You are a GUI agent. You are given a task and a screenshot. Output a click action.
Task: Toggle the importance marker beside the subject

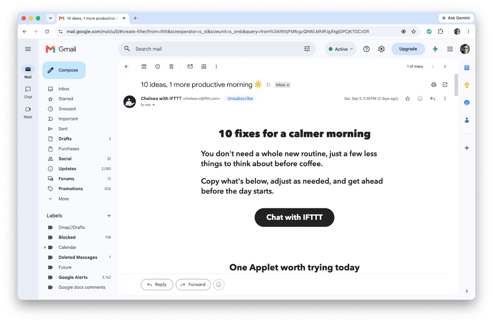pos(268,85)
